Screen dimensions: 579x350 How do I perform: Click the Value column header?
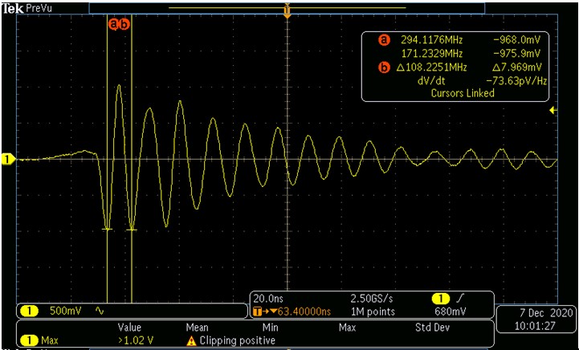tap(129, 328)
